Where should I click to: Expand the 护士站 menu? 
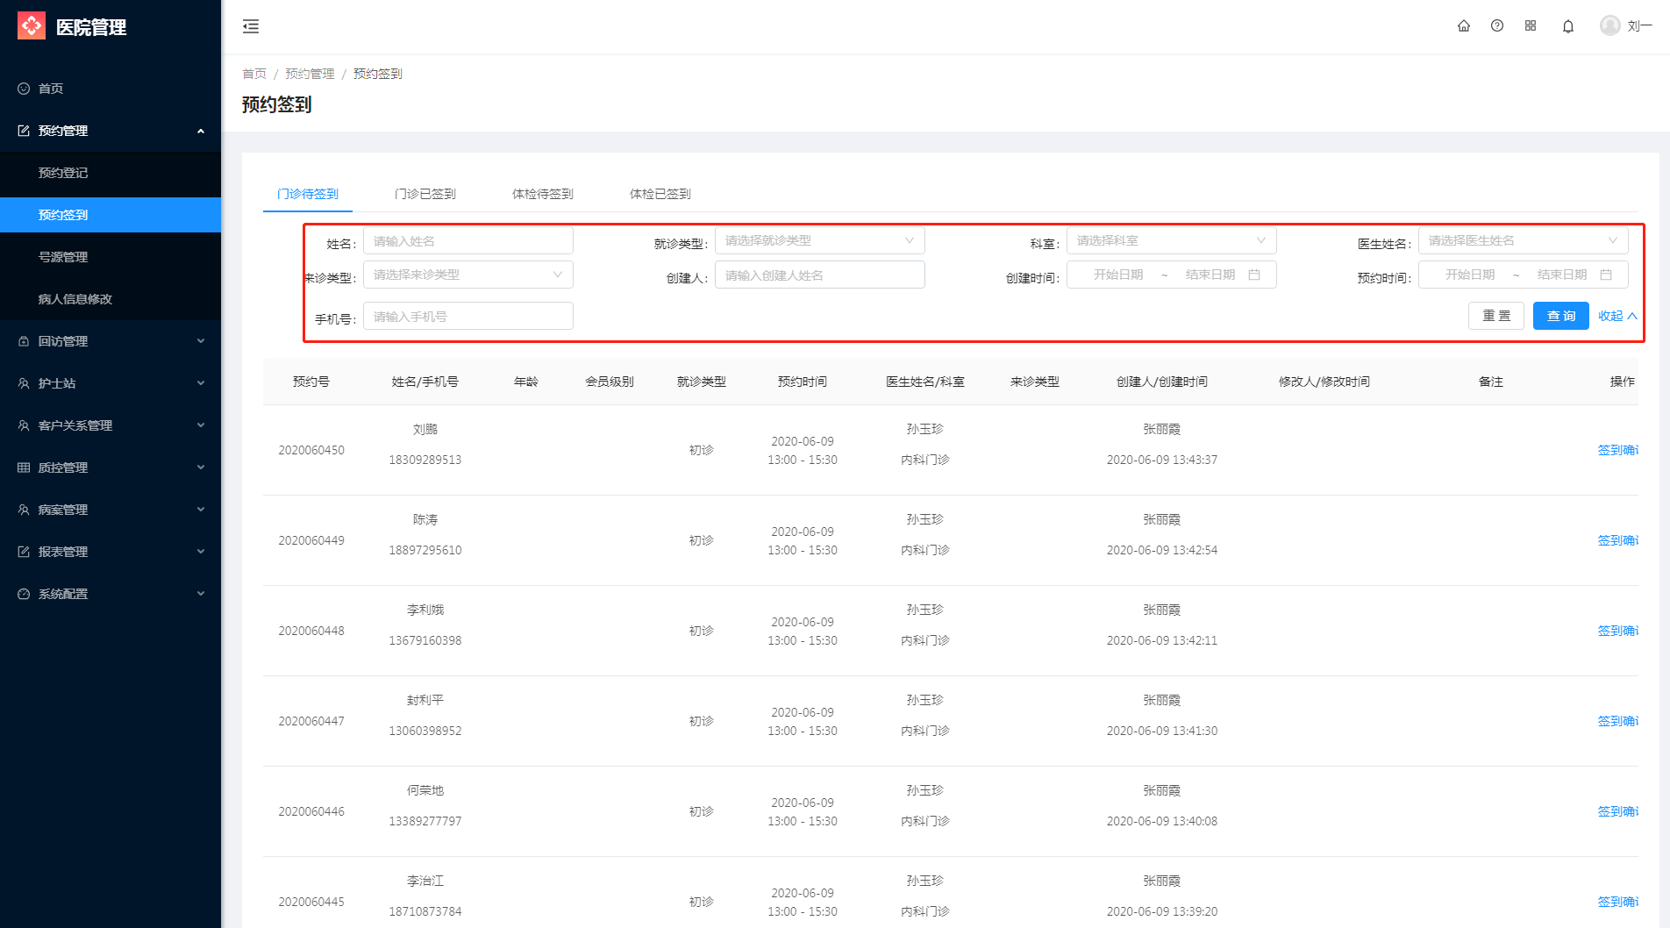[x=201, y=383]
